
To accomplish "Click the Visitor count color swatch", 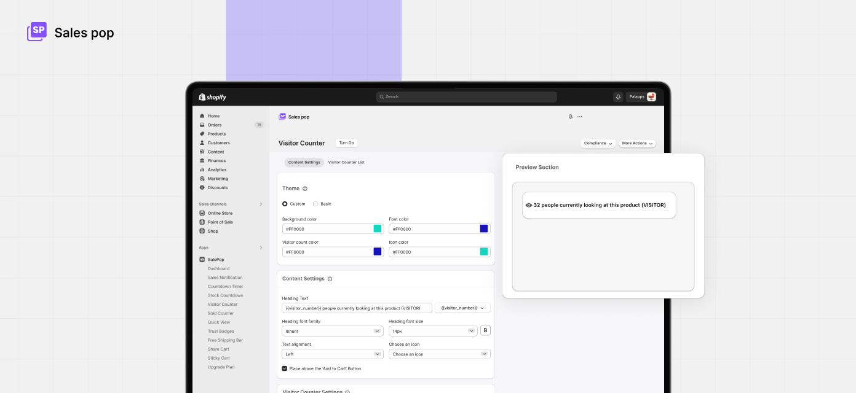I will tap(378, 252).
